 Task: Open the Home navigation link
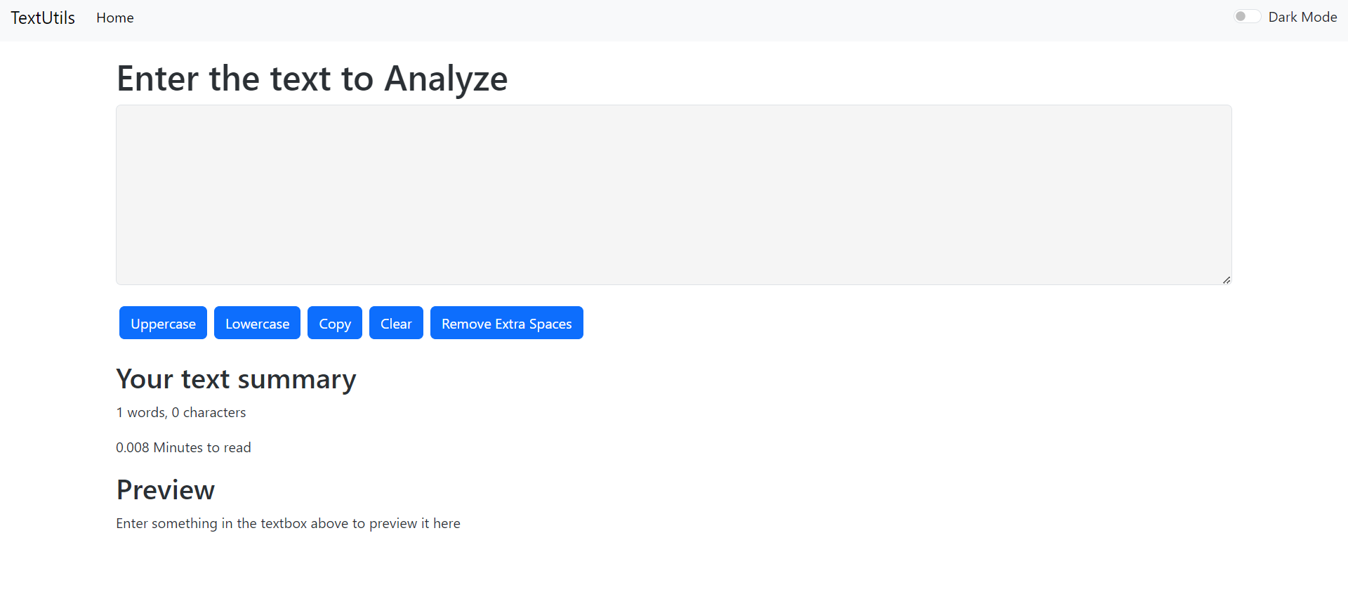pos(115,18)
